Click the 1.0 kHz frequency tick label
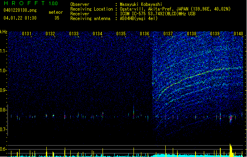Screen dimensions: 247x157 (x=4, y=71)
